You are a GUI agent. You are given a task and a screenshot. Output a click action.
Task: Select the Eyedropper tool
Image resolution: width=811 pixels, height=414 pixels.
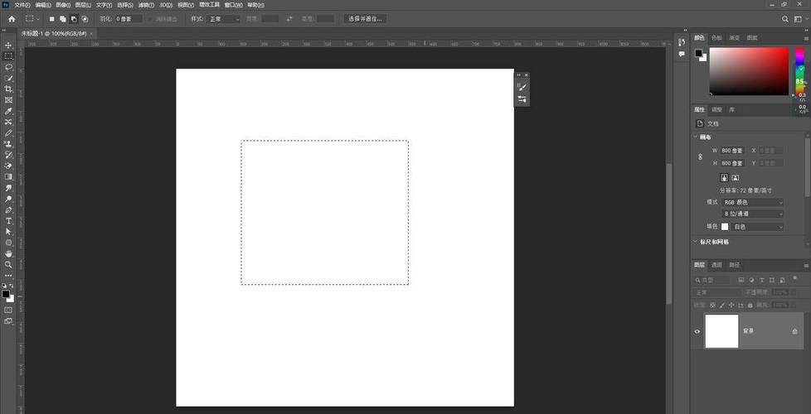tap(8, 111)
